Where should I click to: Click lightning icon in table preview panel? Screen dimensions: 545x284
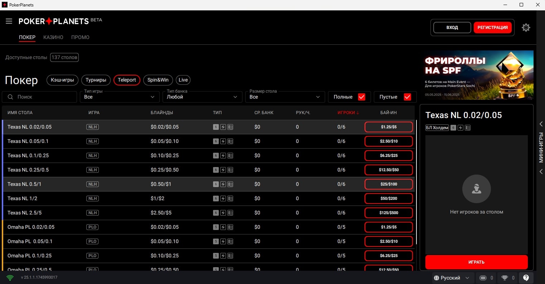pyautogui.click(x=460, y=128)
